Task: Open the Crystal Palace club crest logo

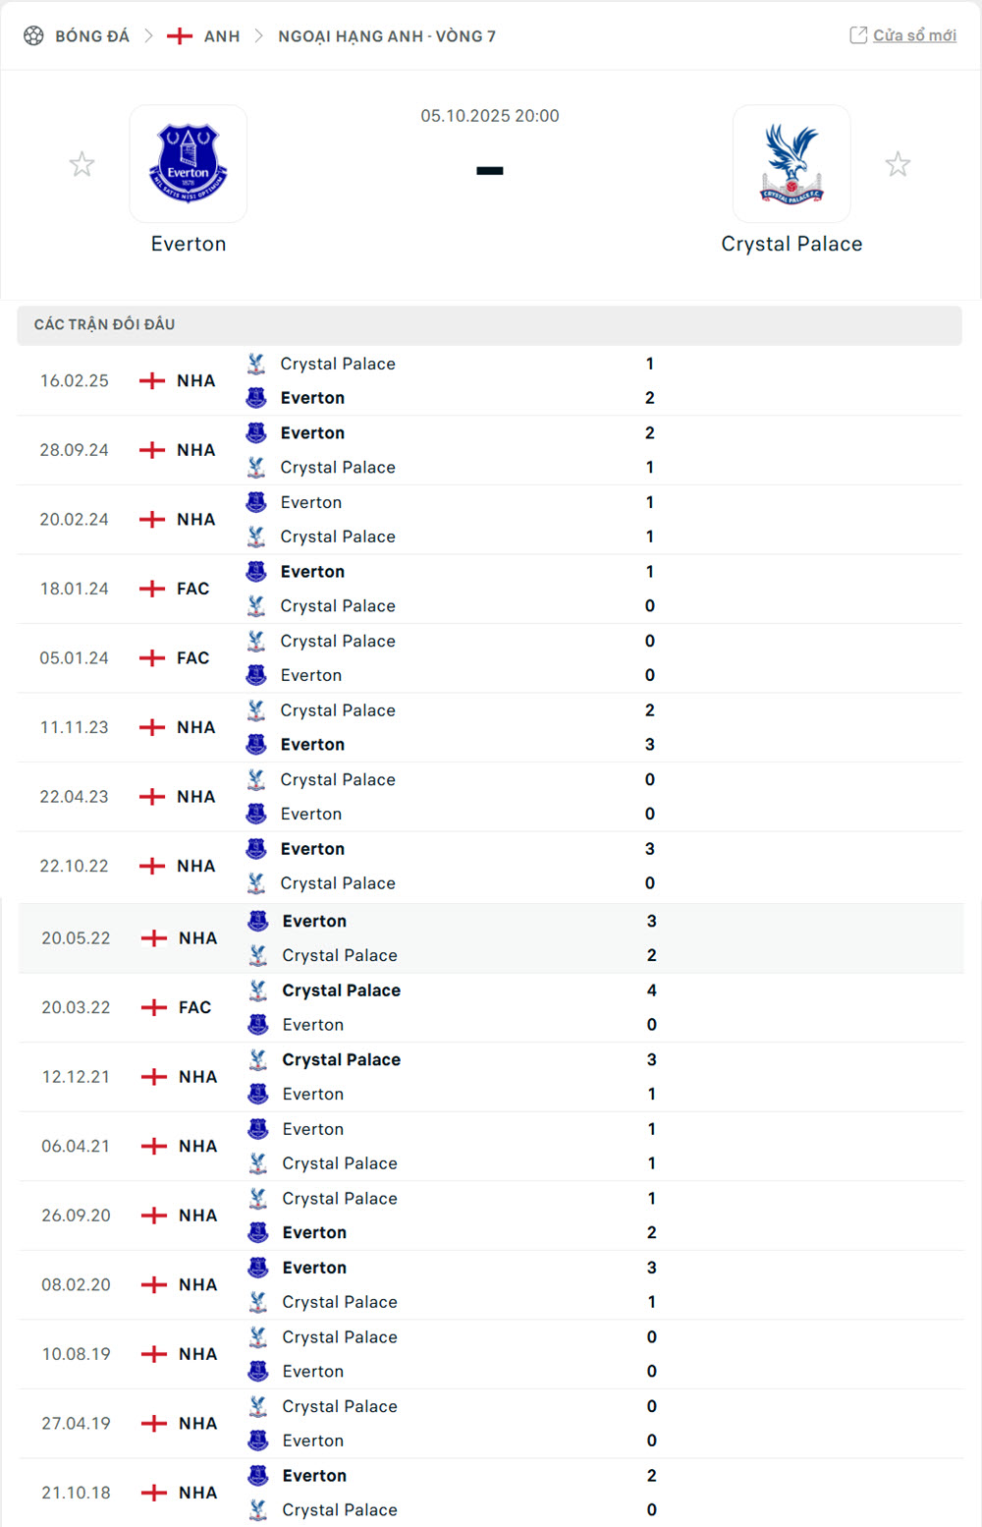Action: pyautogui.click(x=791, y=163)
